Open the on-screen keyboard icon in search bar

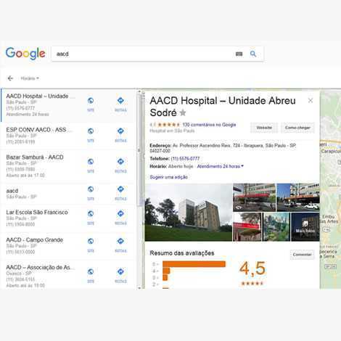[x=239, y=54]
